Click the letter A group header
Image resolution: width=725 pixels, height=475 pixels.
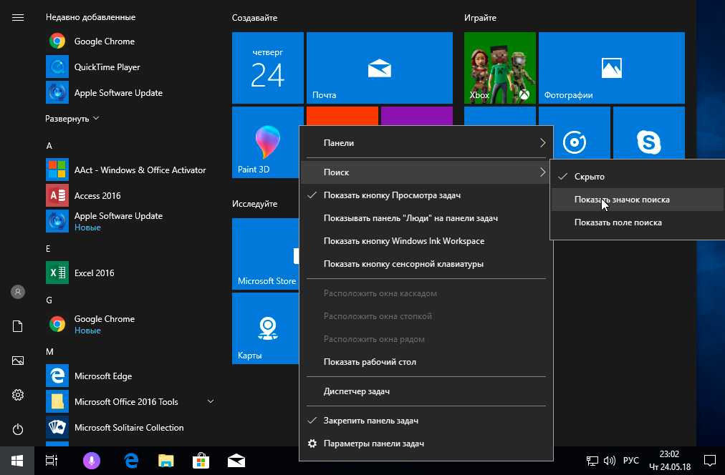click(49, 146)
